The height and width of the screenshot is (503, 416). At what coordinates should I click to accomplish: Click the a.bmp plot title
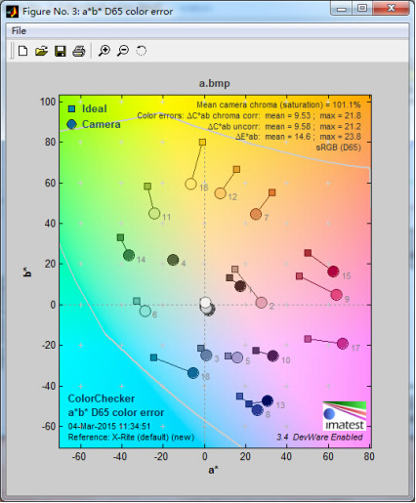click(215, 83)
